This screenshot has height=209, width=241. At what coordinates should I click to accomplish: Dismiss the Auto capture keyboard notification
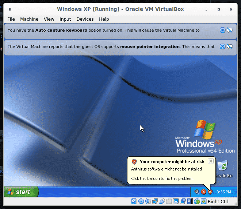click(x=222, y=30)
